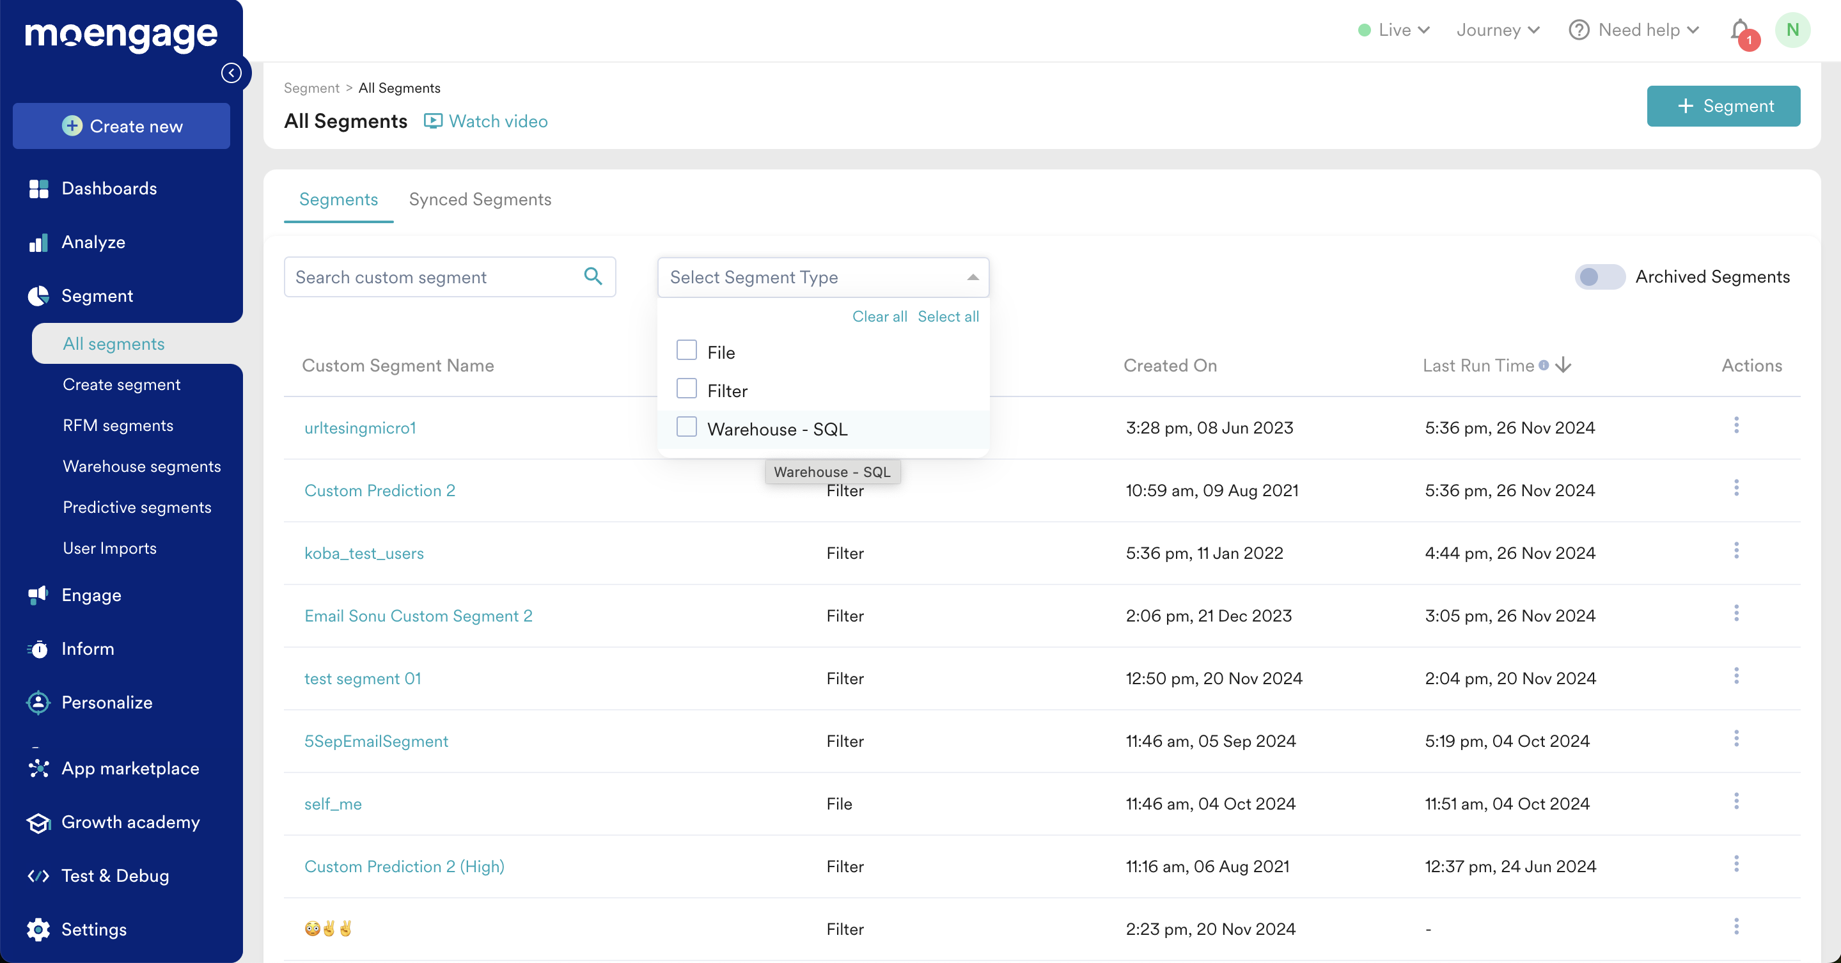Open the Journey dropdown
This screenshot has height=963, width=1841.
[1496, 29]
